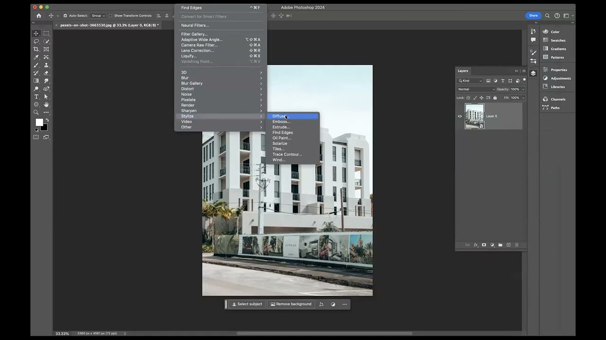606x340 pixels.
Task: Open Opacity slider dropdown arrow
Action: click(x=523, y=89)
